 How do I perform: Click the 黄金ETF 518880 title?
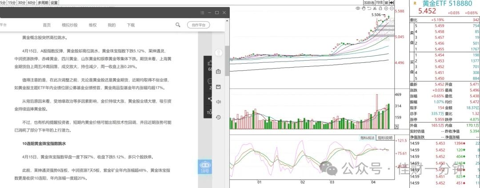pyautogui.click(x=447, y=4)
